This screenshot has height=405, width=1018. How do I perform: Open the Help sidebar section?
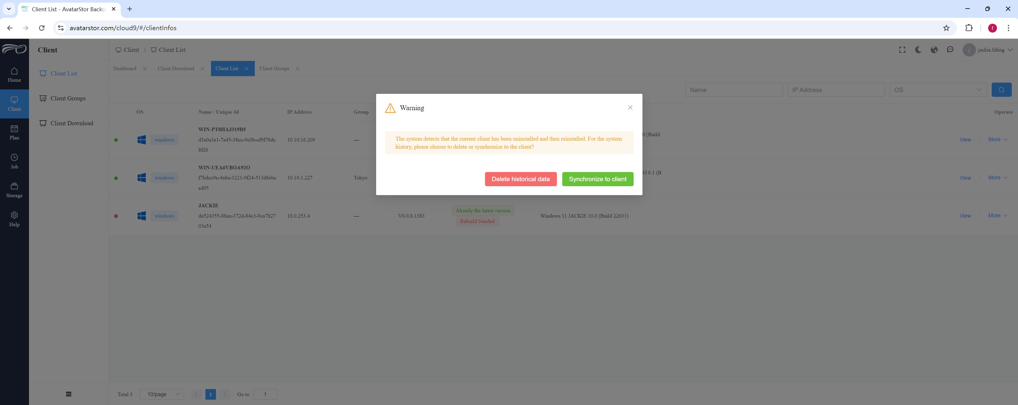point(14,219)
